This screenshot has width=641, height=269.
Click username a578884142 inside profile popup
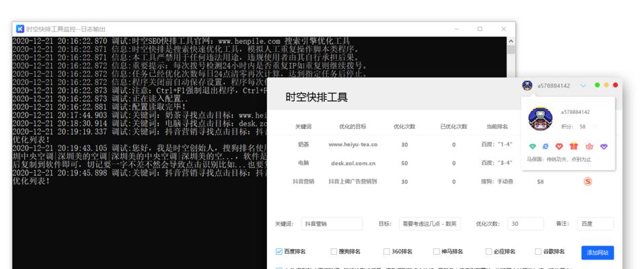pyautogui.click(x=575, y=112)
